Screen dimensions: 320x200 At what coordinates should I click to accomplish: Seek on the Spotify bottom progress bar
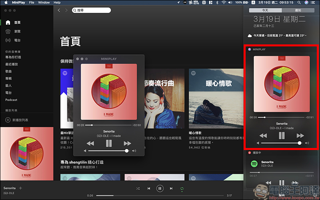tap(160, 196)
